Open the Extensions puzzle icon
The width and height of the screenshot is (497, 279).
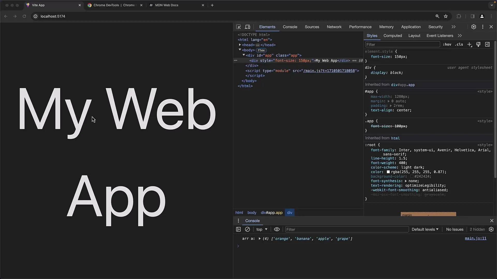click(x=459, y=16)
